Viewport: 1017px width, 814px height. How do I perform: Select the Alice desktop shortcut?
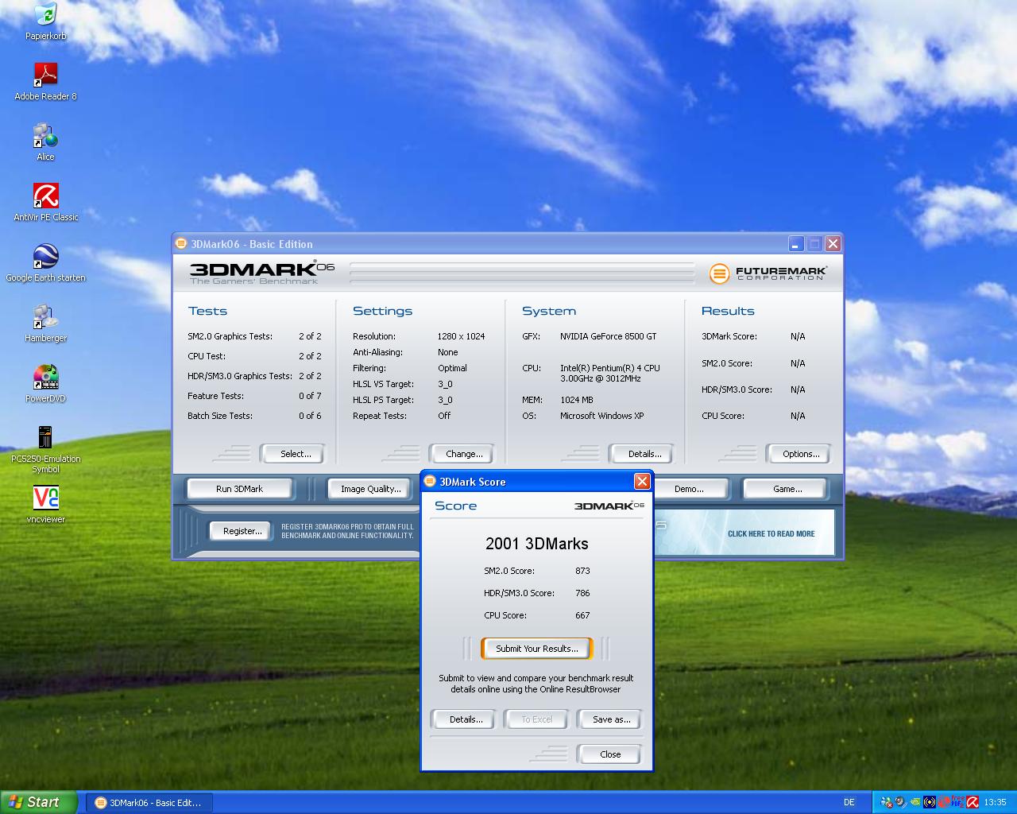pyautogui.click(x=45, y=143)
